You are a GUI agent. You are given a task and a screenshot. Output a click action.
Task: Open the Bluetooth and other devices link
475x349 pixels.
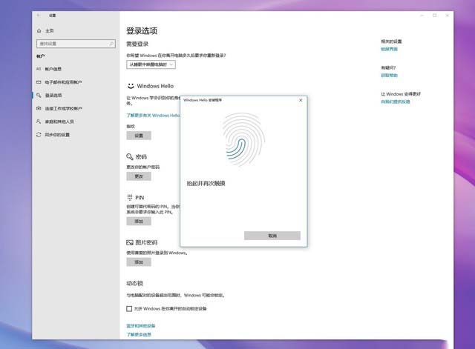[140, 326]
